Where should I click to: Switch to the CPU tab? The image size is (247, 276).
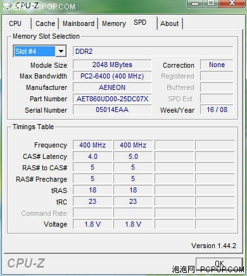point(18,23)
